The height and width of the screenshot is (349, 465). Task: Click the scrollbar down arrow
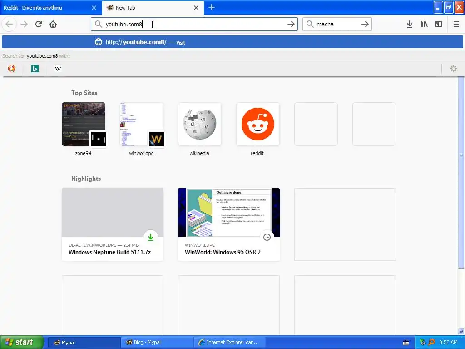[461, 331]
